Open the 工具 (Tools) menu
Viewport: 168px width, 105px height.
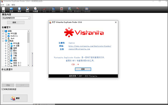8,5
